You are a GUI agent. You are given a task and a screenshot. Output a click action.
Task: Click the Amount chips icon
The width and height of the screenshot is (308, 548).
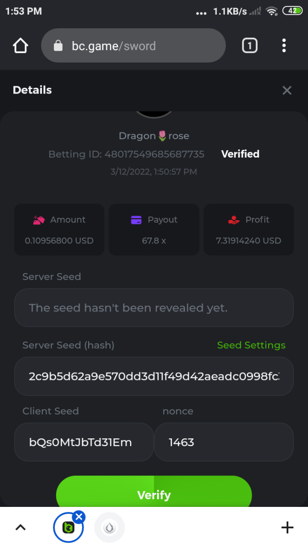tap(39, 220)
